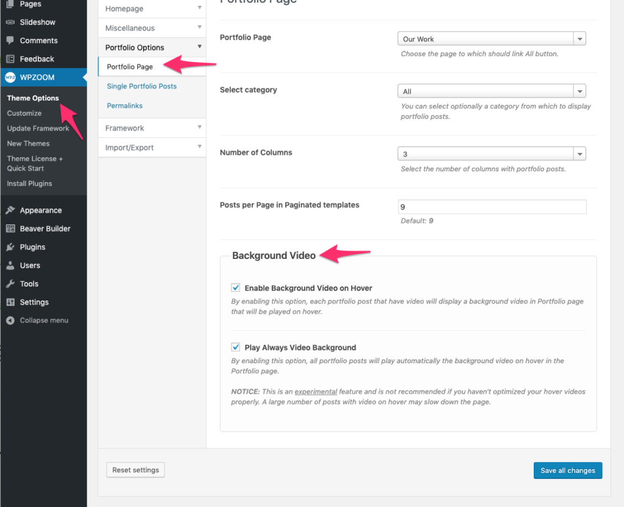Click the Appearance paintbrush icon
Screen dimensions: 624x507
(x=10, y=210)
